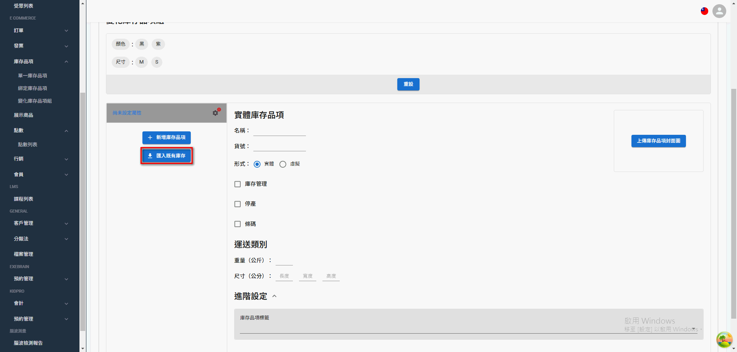Screen dimensions: 737x352
Task: Click the 重設 button
Action: pyautogui.click(x=408, y=84)
